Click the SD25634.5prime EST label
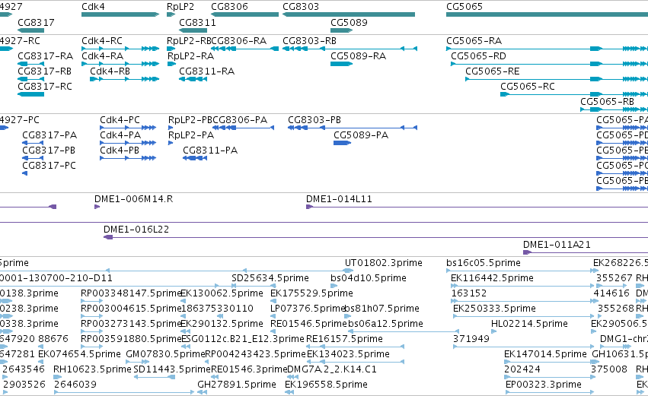This screenshot has width=648, height=396. tap(270, 278)
